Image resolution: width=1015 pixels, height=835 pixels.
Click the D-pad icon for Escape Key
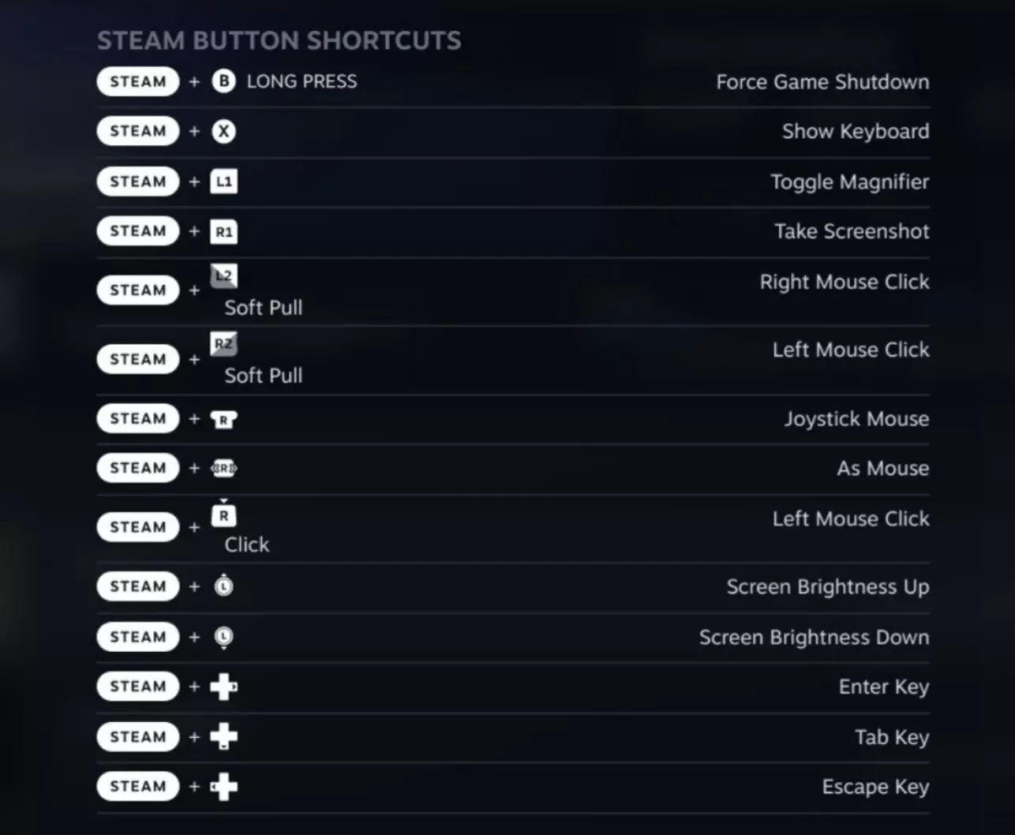[x=223, y=787]
